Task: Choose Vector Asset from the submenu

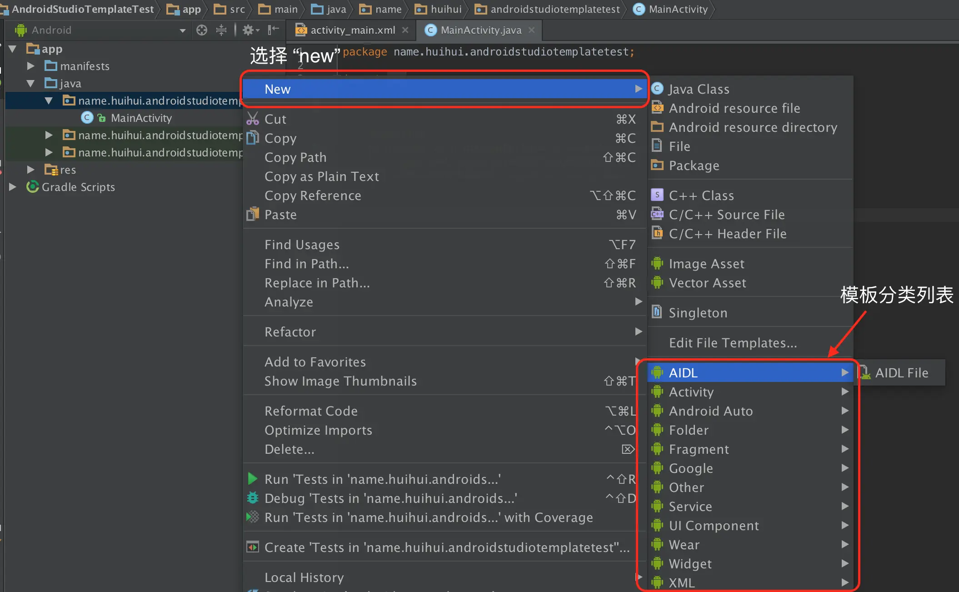Action: 707,283
